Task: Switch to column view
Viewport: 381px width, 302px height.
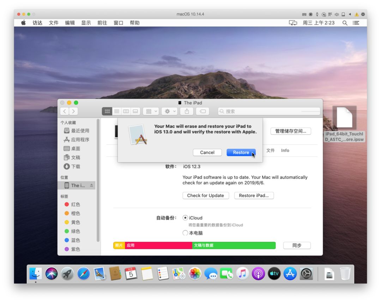Action: pos(126,111)
